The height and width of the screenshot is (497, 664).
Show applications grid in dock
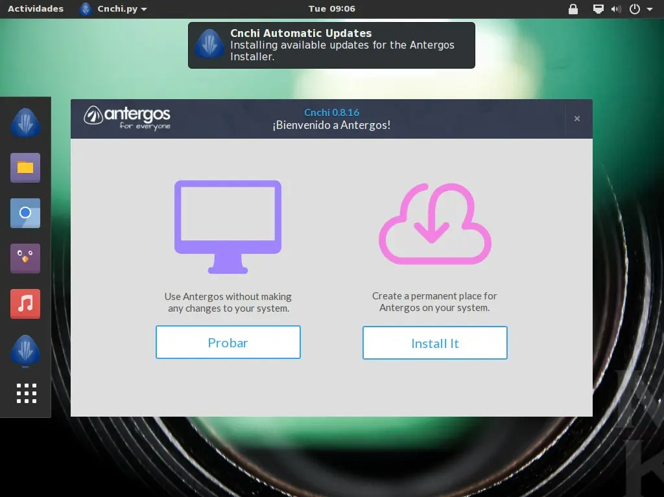[26, 393]
